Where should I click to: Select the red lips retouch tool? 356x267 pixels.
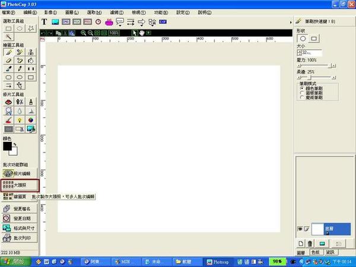coord(9,102)
